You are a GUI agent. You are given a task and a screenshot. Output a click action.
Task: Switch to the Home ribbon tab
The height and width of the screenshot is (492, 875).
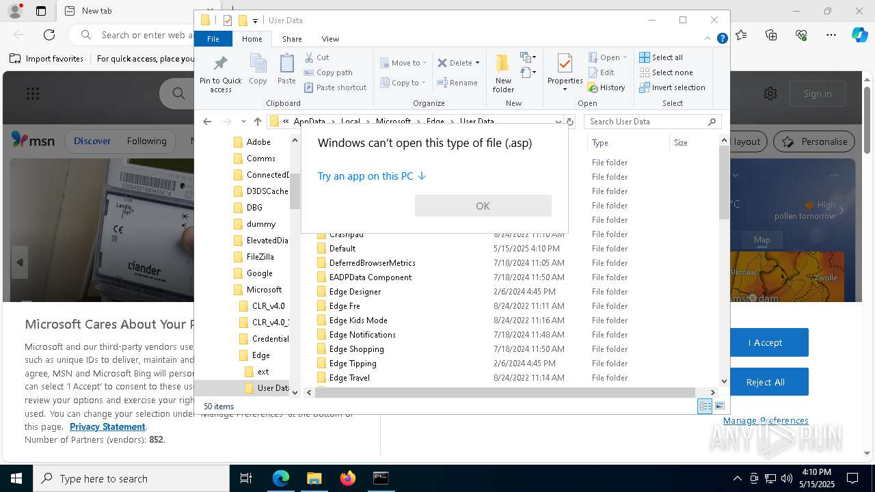tap(252, 39)
